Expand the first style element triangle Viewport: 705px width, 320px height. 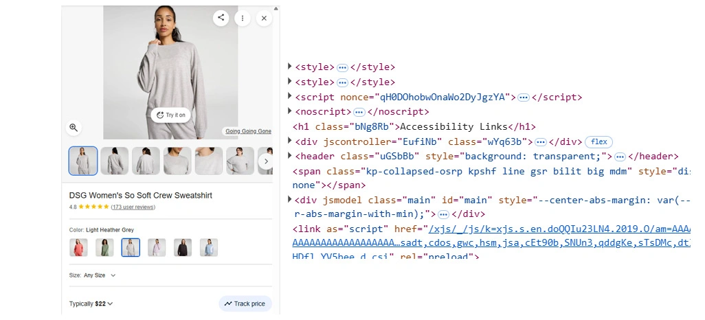pyautogui.click(x=290, y=67)
